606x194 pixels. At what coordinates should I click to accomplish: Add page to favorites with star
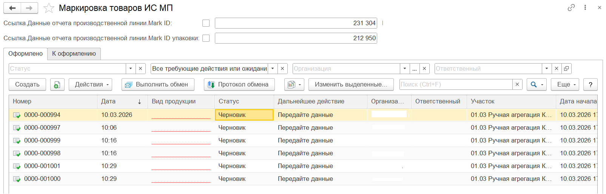point(49,8)
